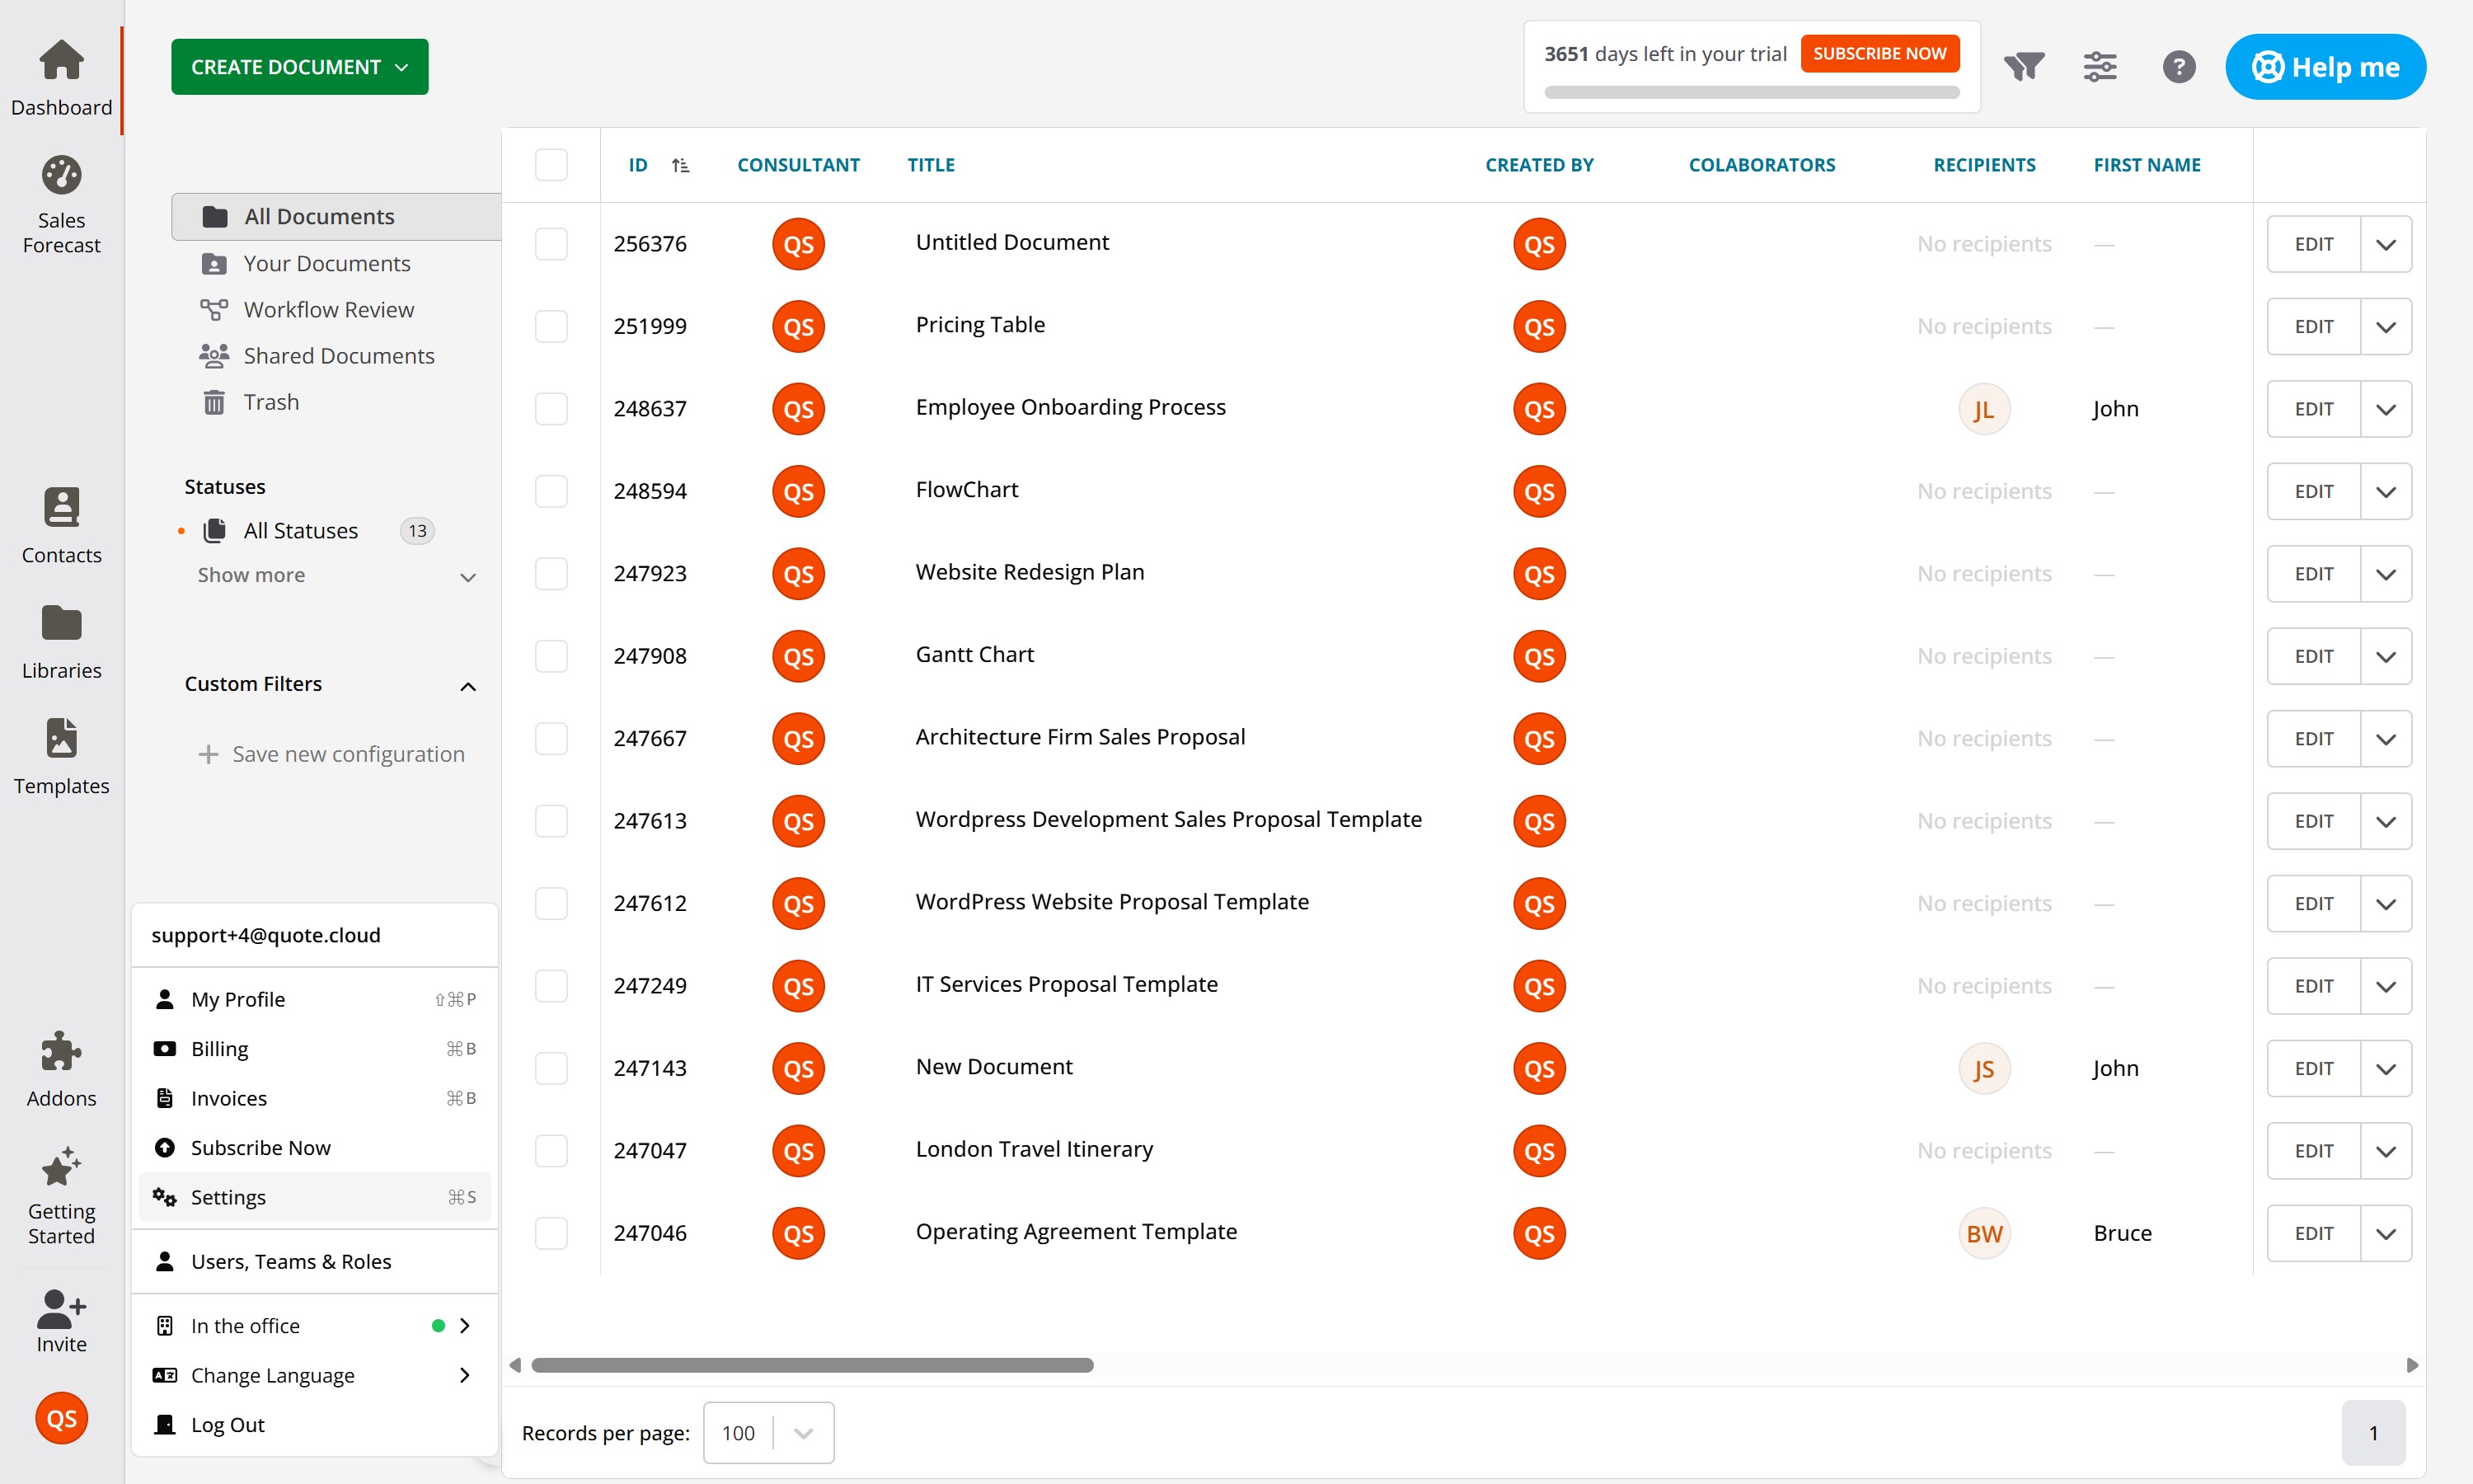Open the column settings sliders icon
Image resolution: width=2473 pixels, height=1484 pixels.
pos(2099,67)
